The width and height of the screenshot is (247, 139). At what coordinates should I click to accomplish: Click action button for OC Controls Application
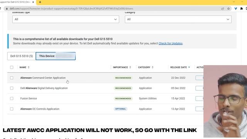[x=200, y=109]
